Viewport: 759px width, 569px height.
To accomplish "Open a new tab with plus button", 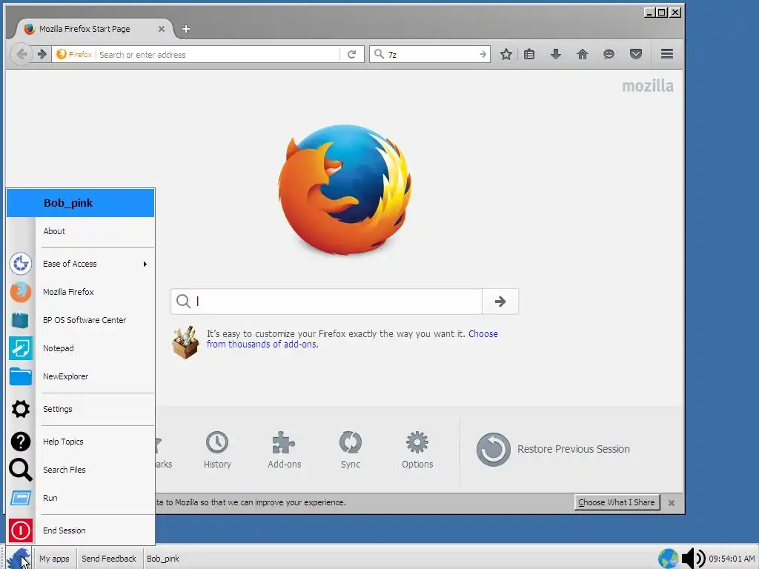I will pyautogui.click(x=186, y=29).
